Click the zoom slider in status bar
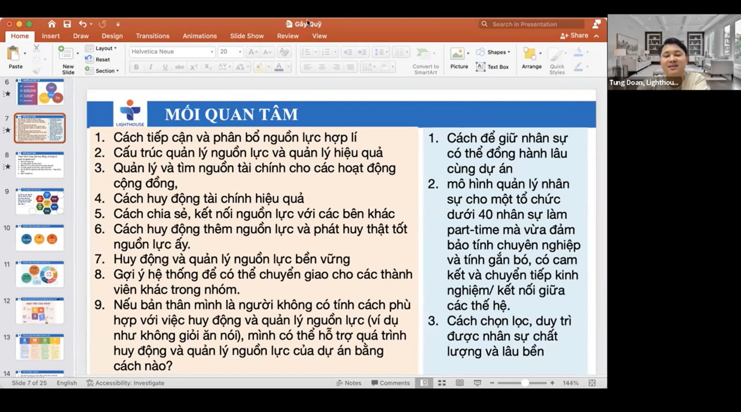The width and height of the screenshot is (741, 412). [524, 383]
